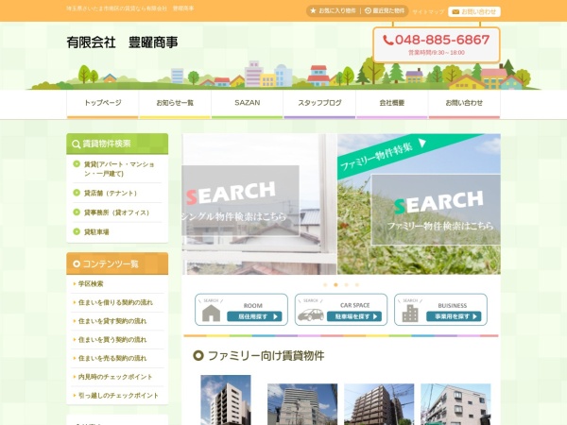Click the star icon beside お気に入り物件
The width and height of the screenshot is (567, 425).
(x=313, y=10)
